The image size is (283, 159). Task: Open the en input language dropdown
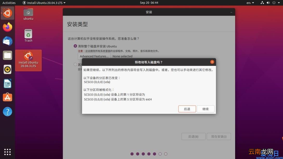tap(250, 3)
